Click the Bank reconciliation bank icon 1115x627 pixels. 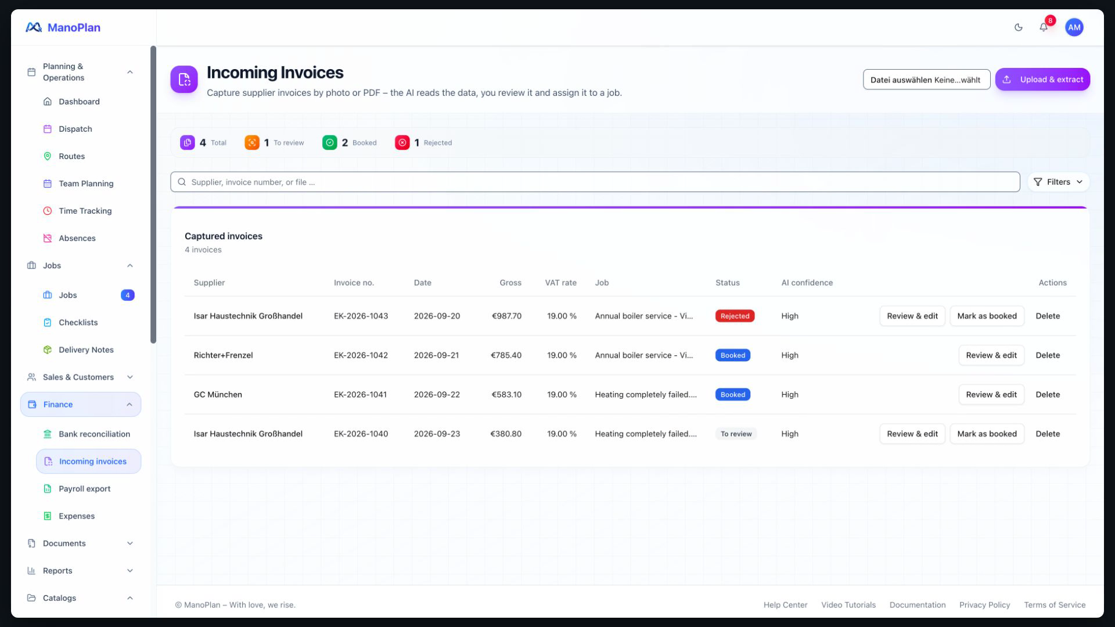(48, 434)
